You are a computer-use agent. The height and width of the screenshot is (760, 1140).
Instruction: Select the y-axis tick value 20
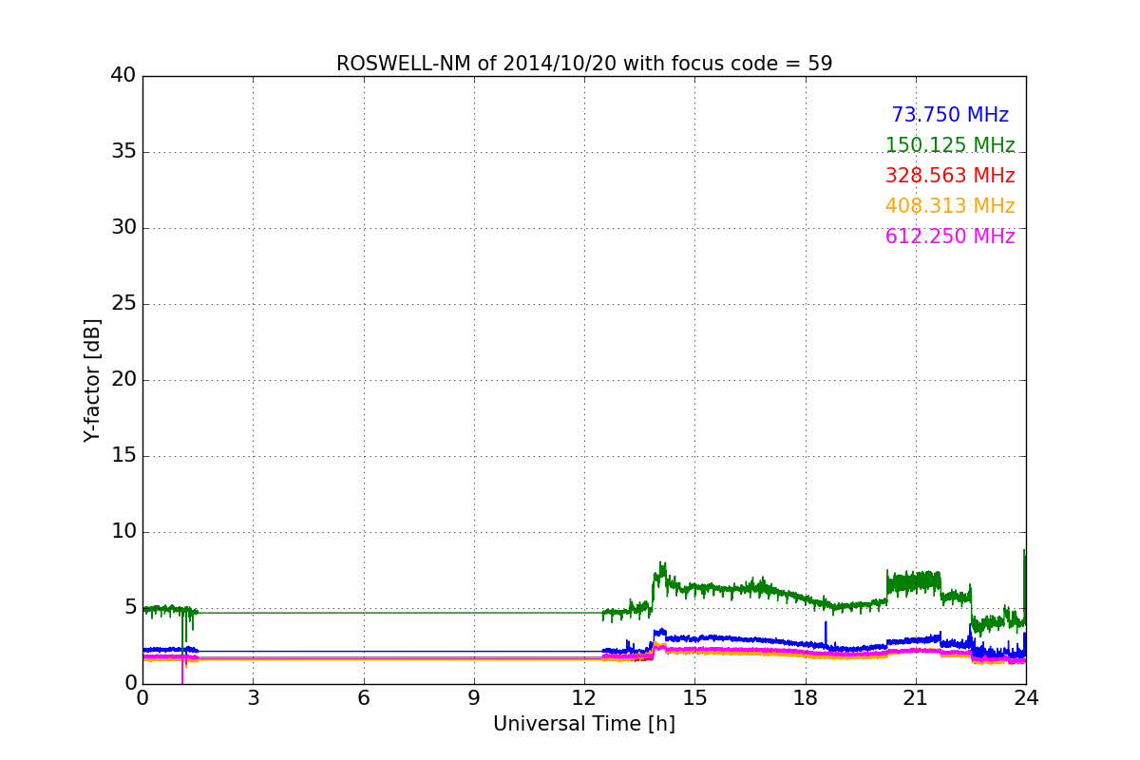tap(123, 380)
